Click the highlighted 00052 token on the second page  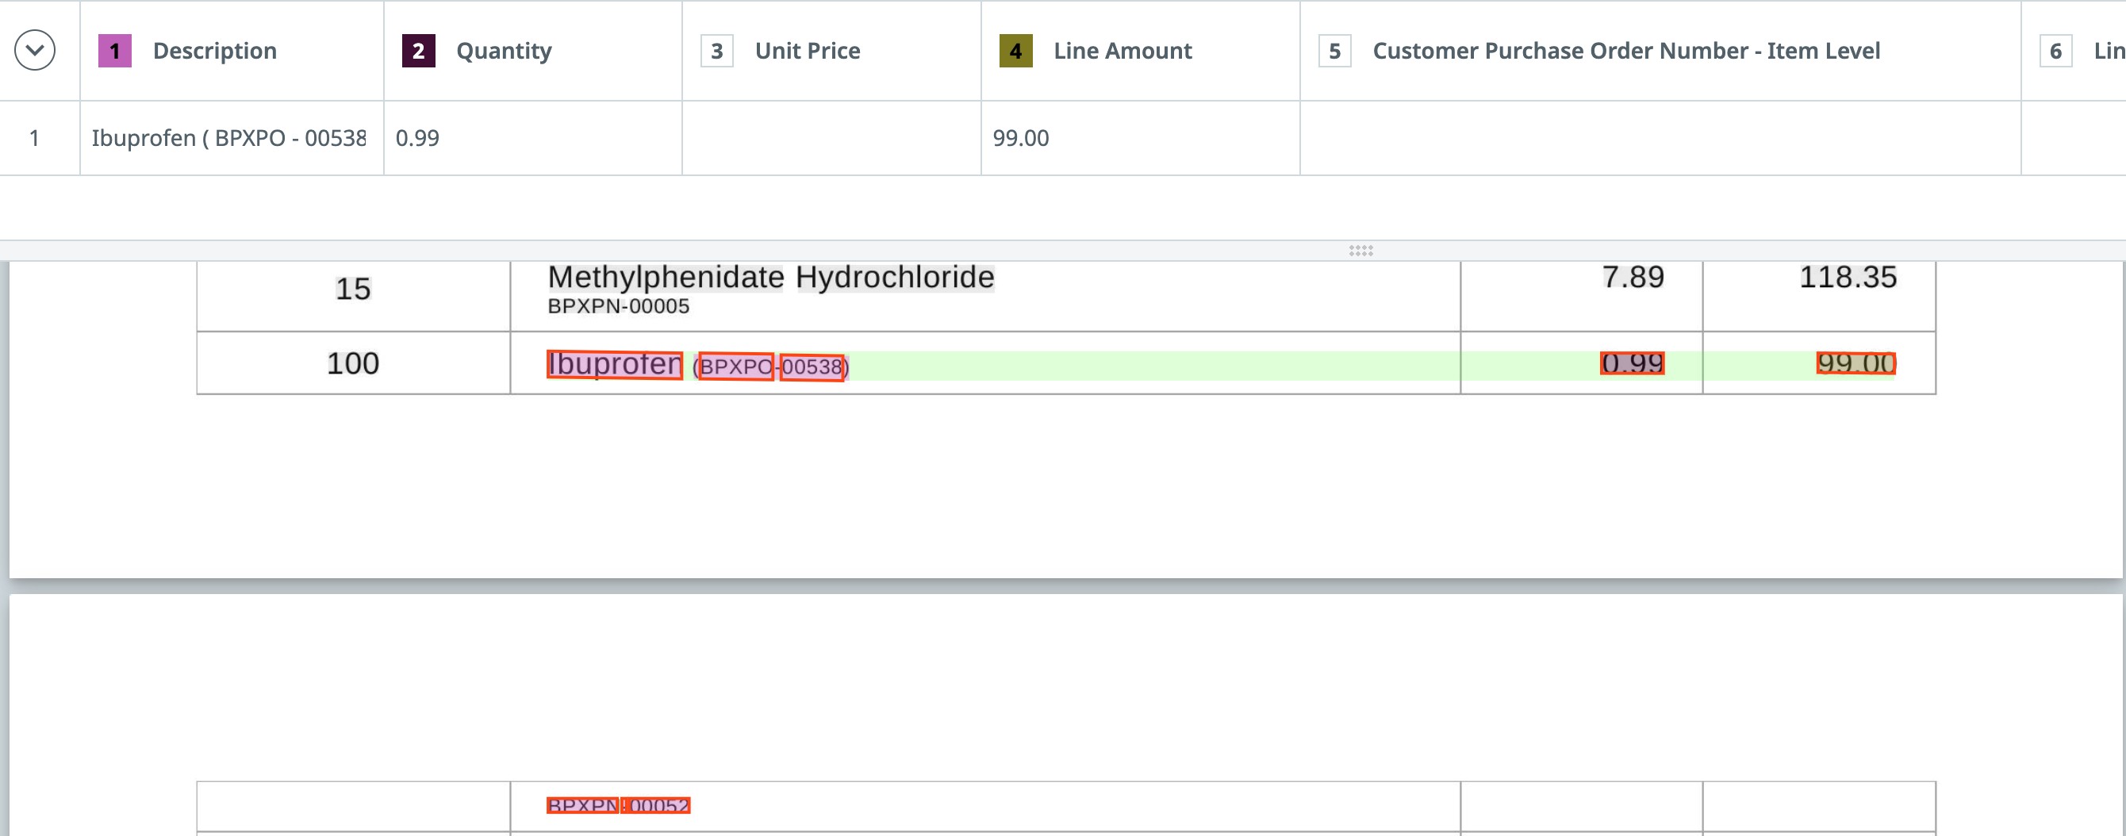pyautogui.click(x=658, y=806)
